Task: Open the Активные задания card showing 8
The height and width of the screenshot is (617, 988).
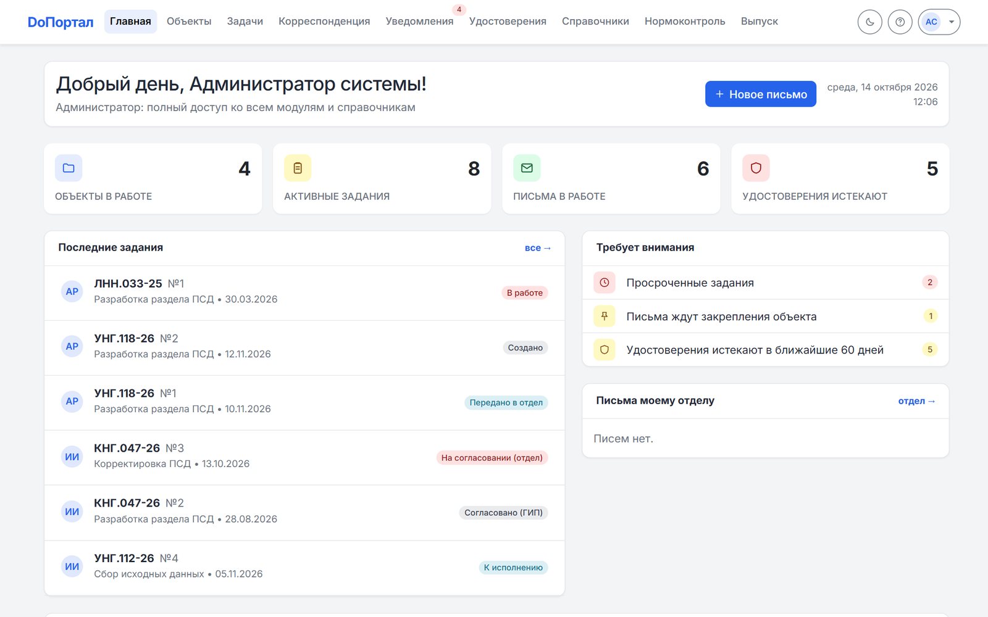Action: click(382, 179)
